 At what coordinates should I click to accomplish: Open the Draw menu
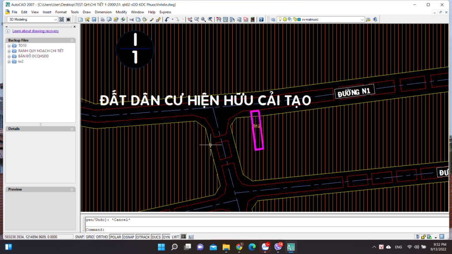pos(87,12)
